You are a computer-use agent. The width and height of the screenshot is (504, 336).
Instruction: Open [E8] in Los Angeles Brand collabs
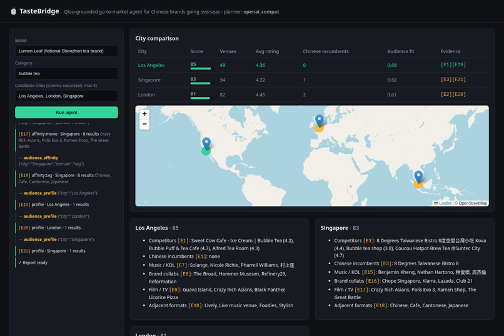pos(186,274)
